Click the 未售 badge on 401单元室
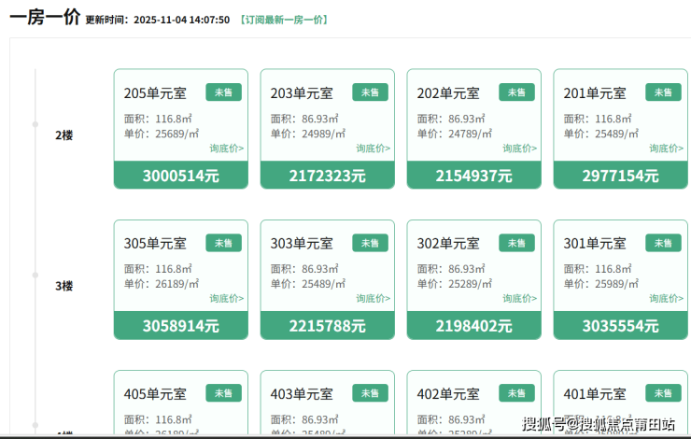The image size is (691, 439). [x=663, y=393]
